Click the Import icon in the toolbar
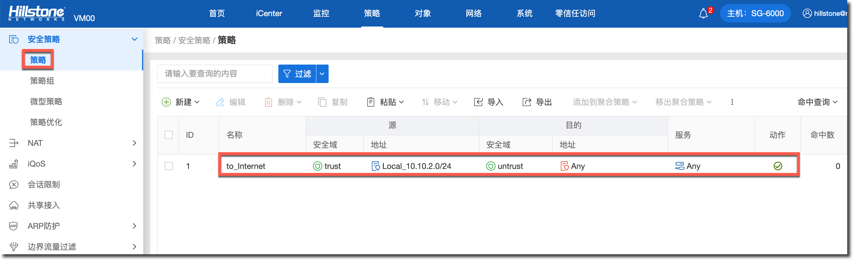 478,102
